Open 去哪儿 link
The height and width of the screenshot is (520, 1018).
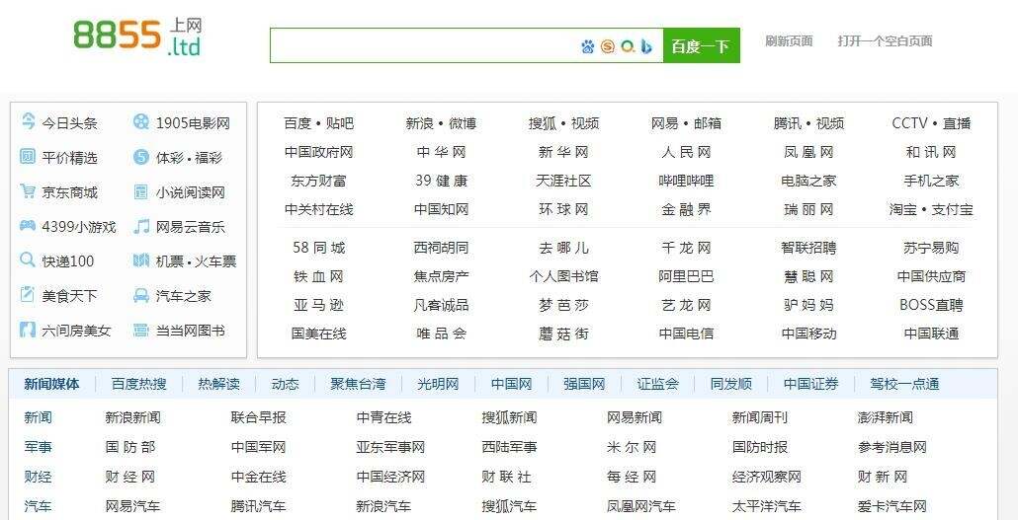click(563, 248)
